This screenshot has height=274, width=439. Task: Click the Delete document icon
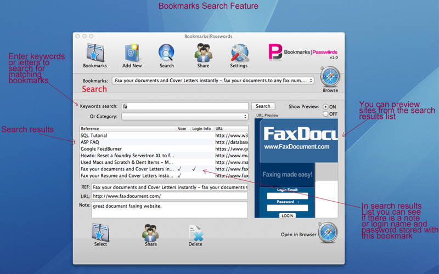click(196, 233)
